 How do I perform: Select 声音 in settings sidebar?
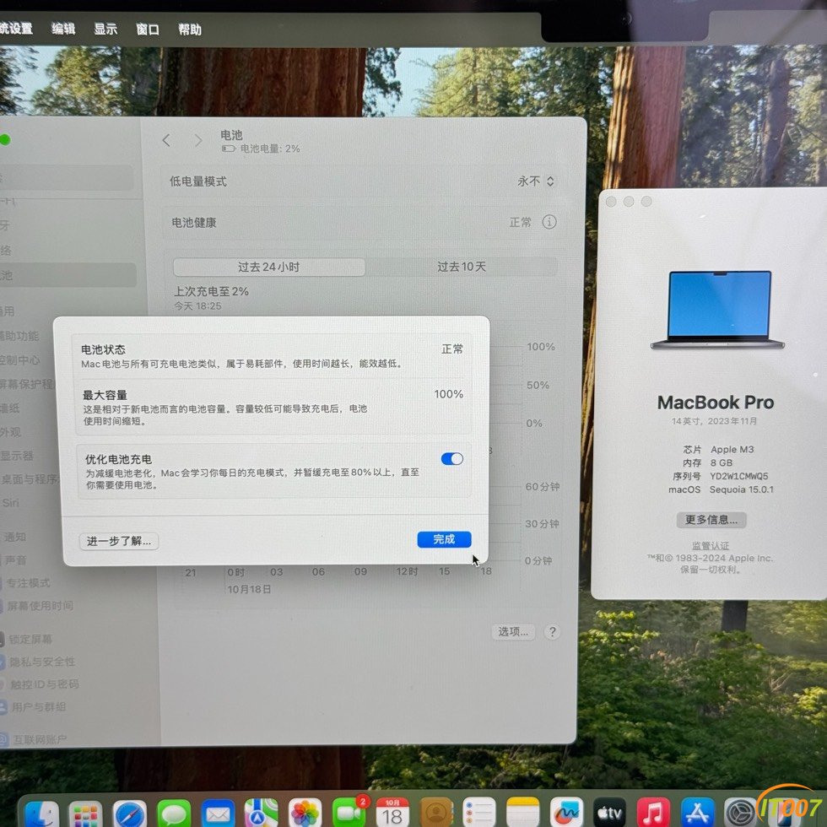pos(15,560)
